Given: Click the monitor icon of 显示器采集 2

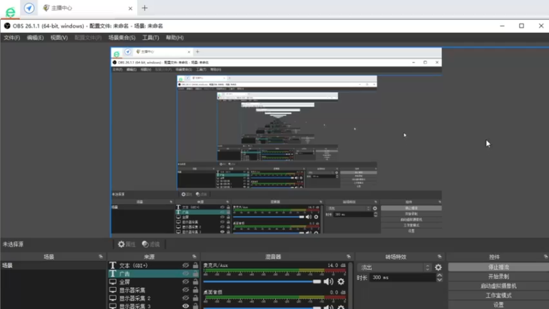Looking at the screenshot, I should 113,298.
